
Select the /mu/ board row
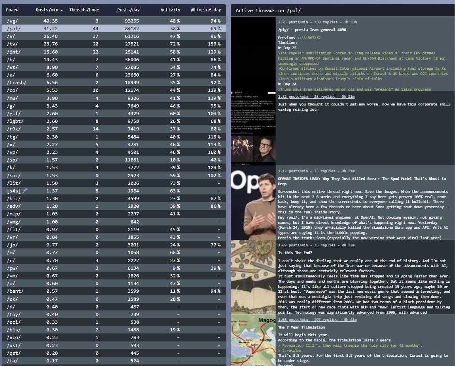(x=113, y=98)
